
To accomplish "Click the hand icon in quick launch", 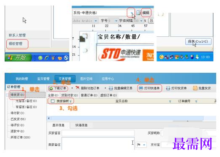I will click(x=53, y=58).
